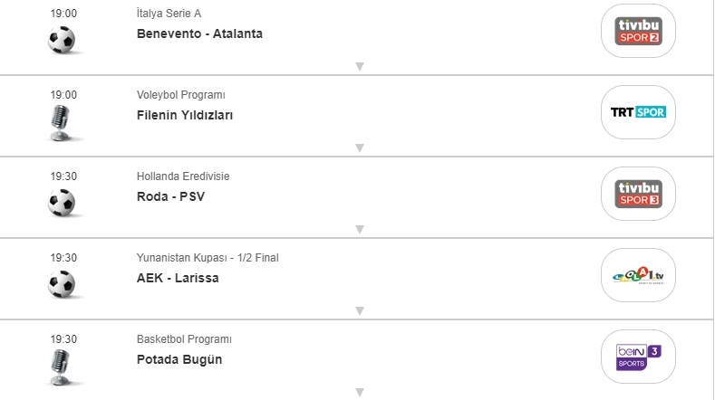Viewport: 715px width, 400px height.
Task: Click the microphone icon beside Potada Bugün
Action: (x=62, y=367)
